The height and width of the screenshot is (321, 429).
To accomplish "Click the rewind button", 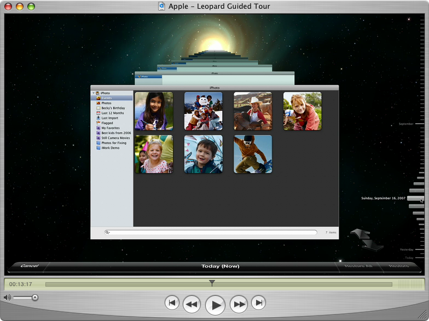I will pyautogui.click(x=192, y=304).
